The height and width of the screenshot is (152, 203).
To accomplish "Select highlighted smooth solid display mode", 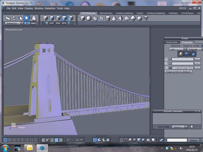I will [139, 140].
